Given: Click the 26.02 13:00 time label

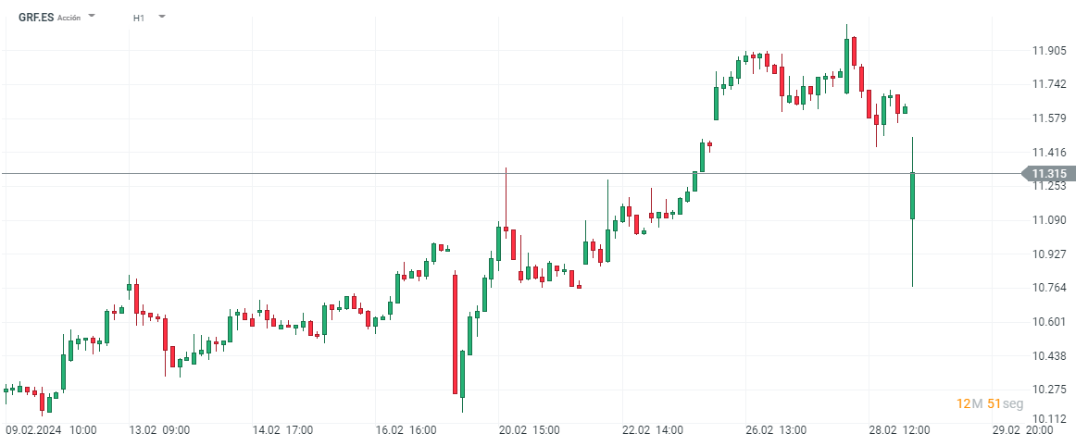Looking at the screenshot, I should tap(776, 430).
